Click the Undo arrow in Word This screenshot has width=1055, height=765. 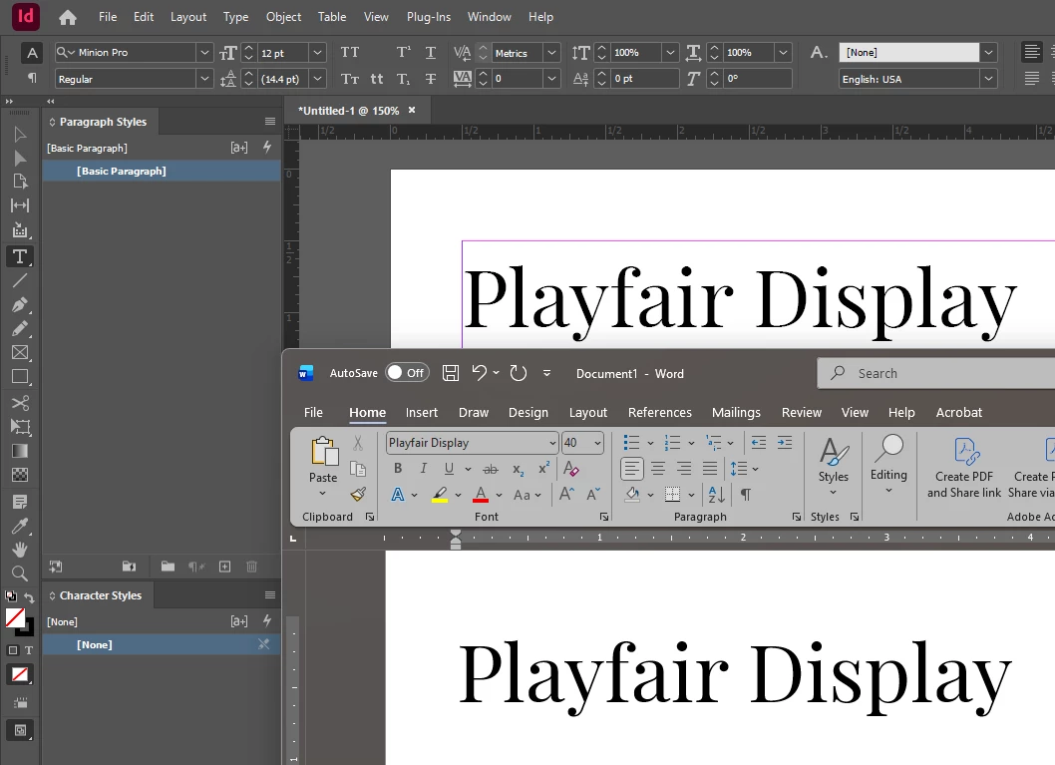tap(479, 372)
